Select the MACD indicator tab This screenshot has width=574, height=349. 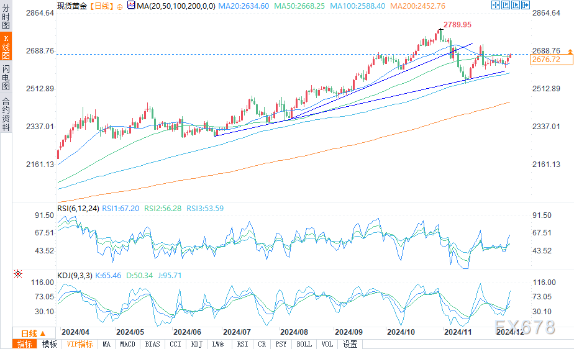(x=127, y=344)
